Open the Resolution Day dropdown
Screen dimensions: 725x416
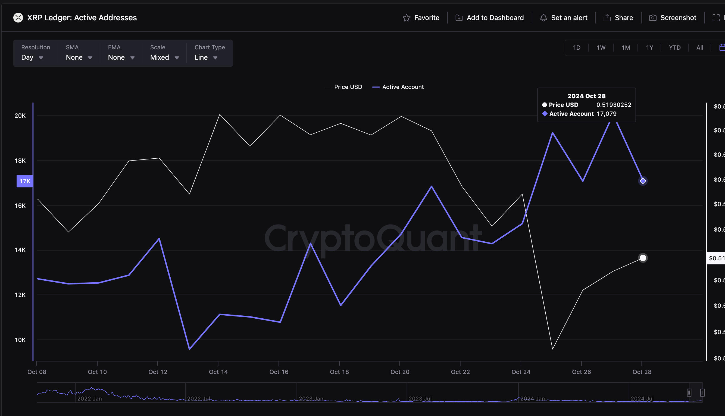coord(36,53)
